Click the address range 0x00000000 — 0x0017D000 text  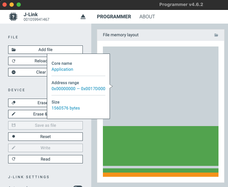tap(78, 89)
